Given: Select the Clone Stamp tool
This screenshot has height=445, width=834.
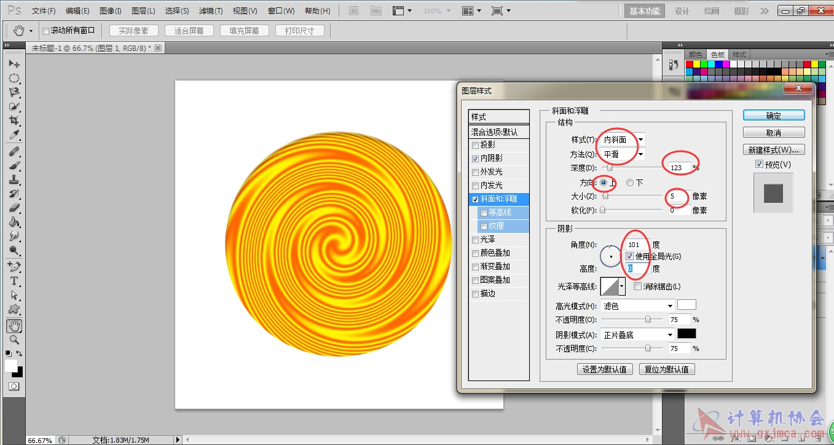Looking at the screenshot, I should [14, 179].
